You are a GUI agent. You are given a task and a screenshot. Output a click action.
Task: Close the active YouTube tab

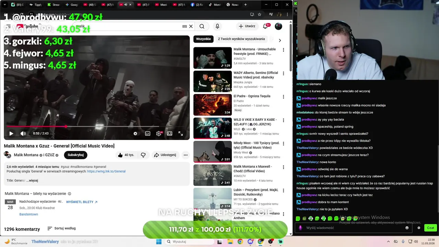coord(130,5)
